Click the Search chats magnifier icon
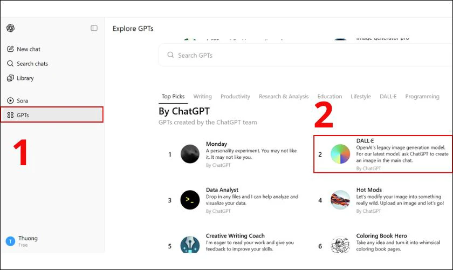 coord(10,63)
